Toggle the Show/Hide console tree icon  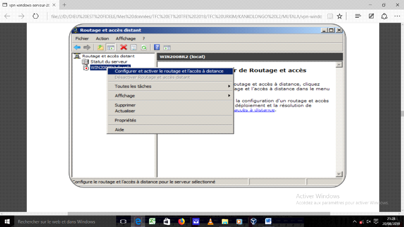pos(111,47)
